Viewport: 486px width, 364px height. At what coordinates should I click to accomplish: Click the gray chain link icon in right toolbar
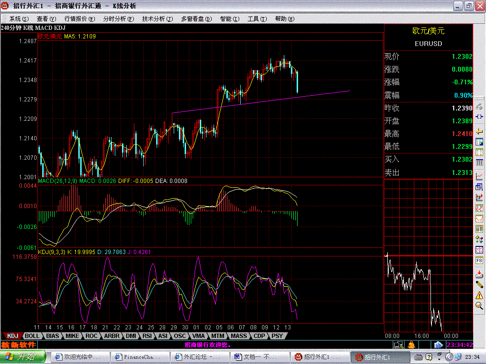point(479,107)
